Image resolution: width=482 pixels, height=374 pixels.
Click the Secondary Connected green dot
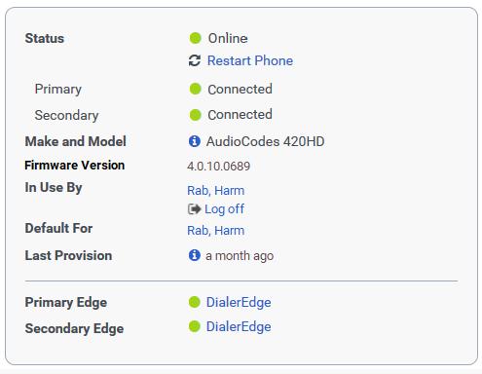pyautogui.click(x=196, y=115)
